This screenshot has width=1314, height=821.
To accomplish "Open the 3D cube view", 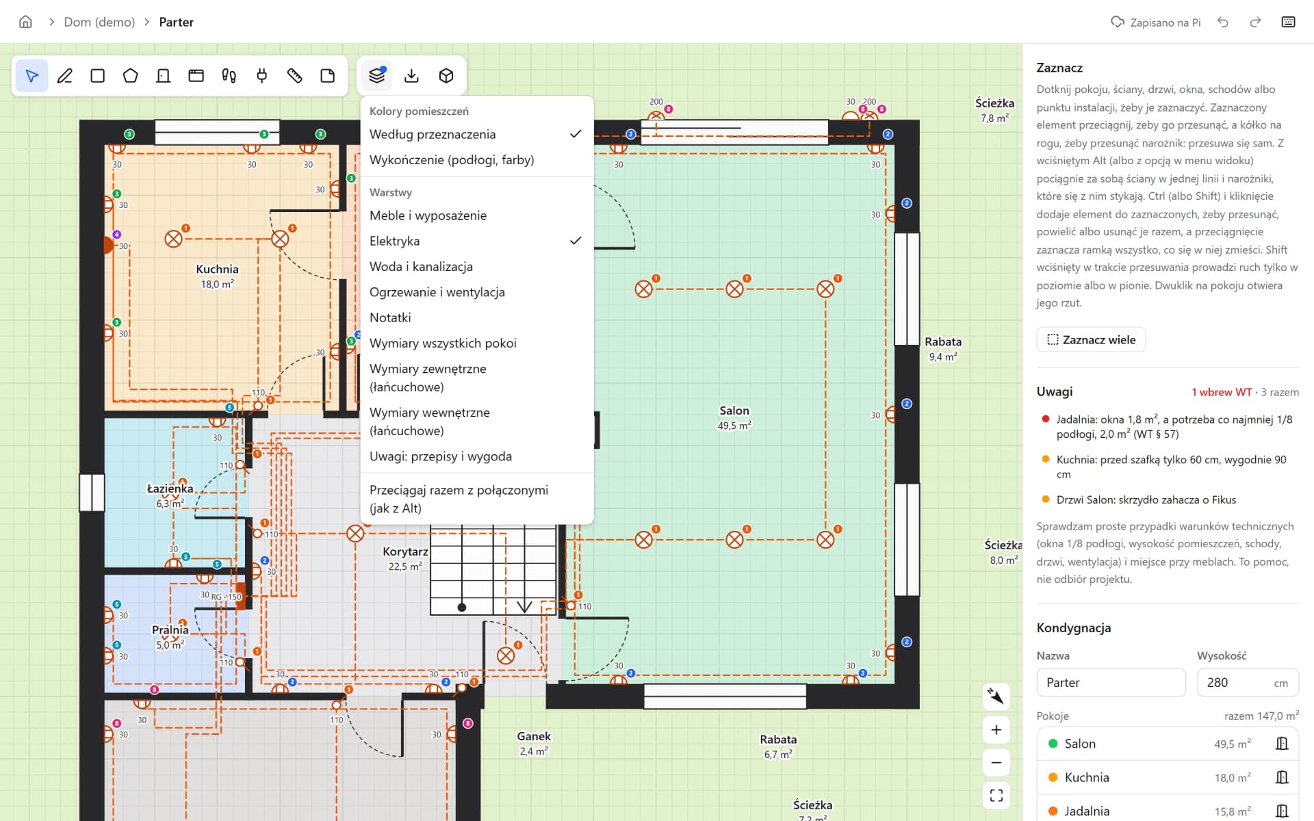I will [x=446, y=76].
